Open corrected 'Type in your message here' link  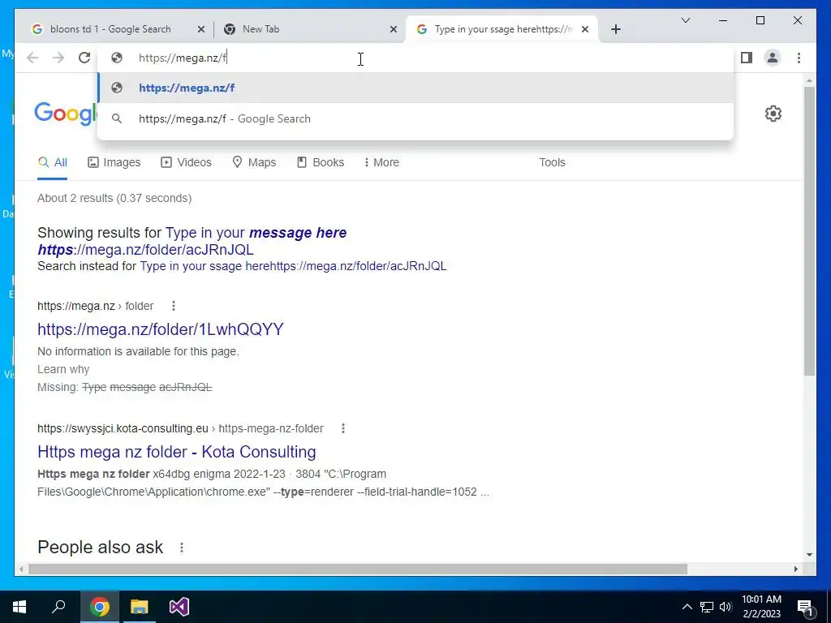[192, 241]
